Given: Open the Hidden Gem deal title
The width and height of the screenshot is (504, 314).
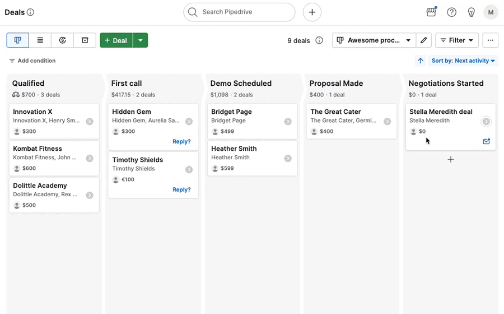Looking at the screenshot, I should [132, 112].
